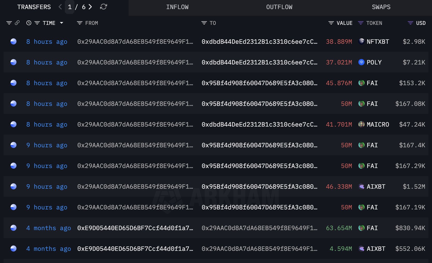Go to the previous transfers page
This screenshot has width=432, height=263.
[60, 7]
